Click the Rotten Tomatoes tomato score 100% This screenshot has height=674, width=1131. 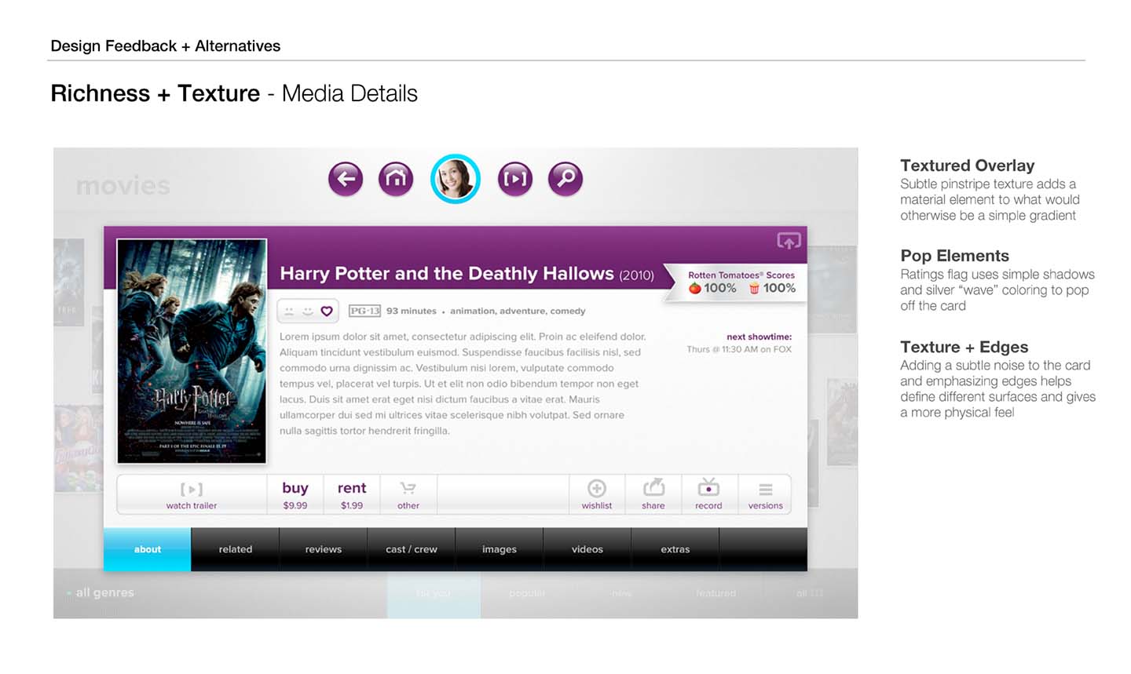(713, 288)
